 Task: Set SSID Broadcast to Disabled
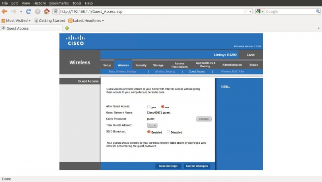168,132
